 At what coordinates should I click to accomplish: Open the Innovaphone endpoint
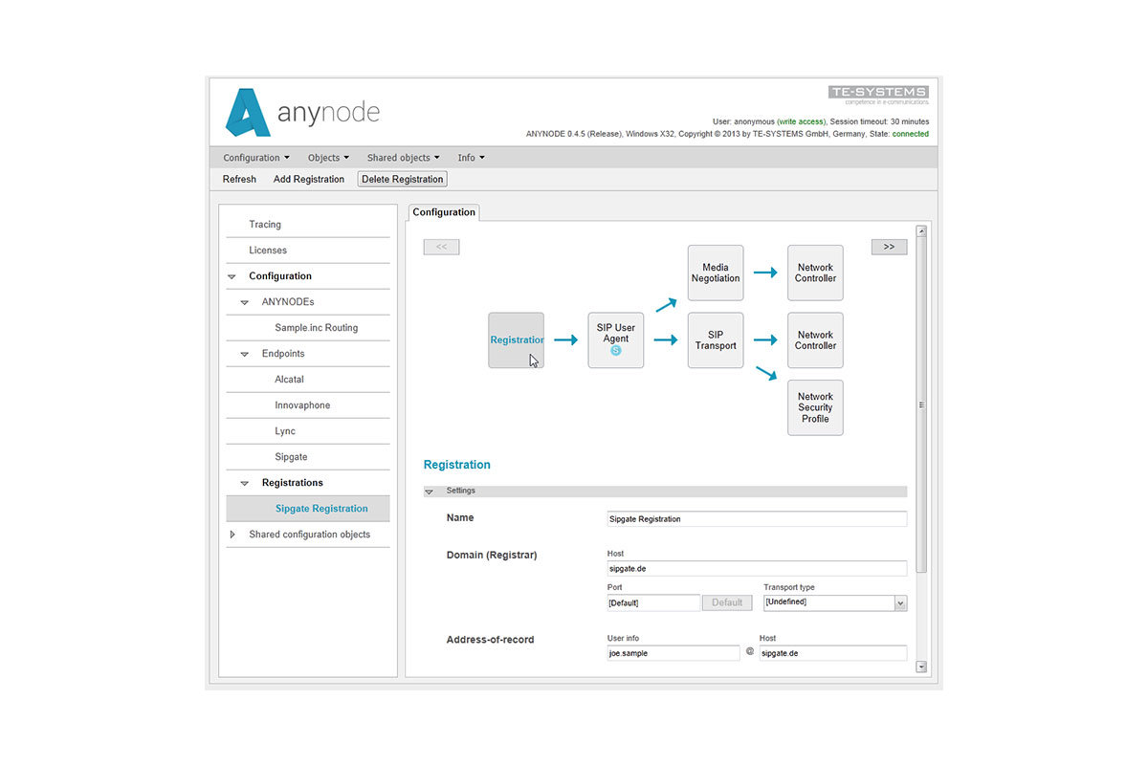click(302, 405)
